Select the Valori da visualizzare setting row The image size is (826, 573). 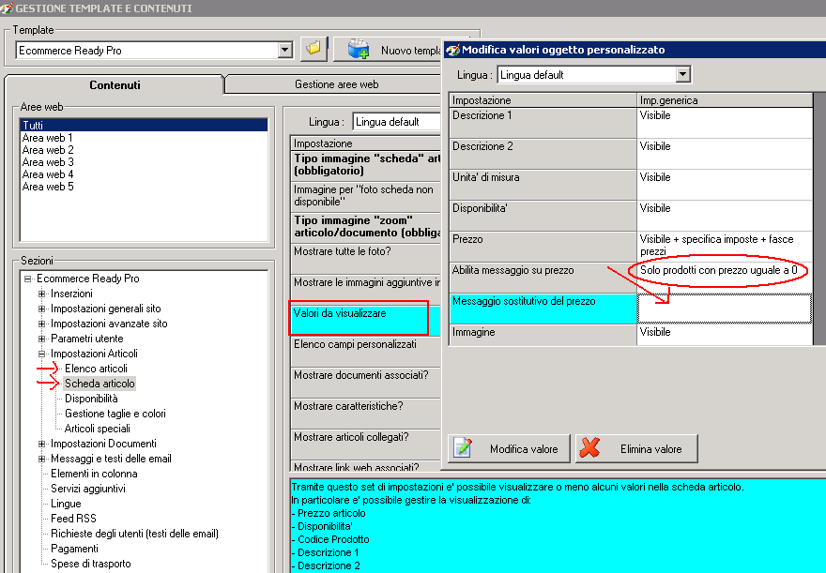coord(365,320)
